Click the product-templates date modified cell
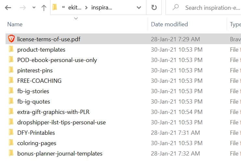The width and height of the screenshot is (241, 163). (x=177, y=50)
